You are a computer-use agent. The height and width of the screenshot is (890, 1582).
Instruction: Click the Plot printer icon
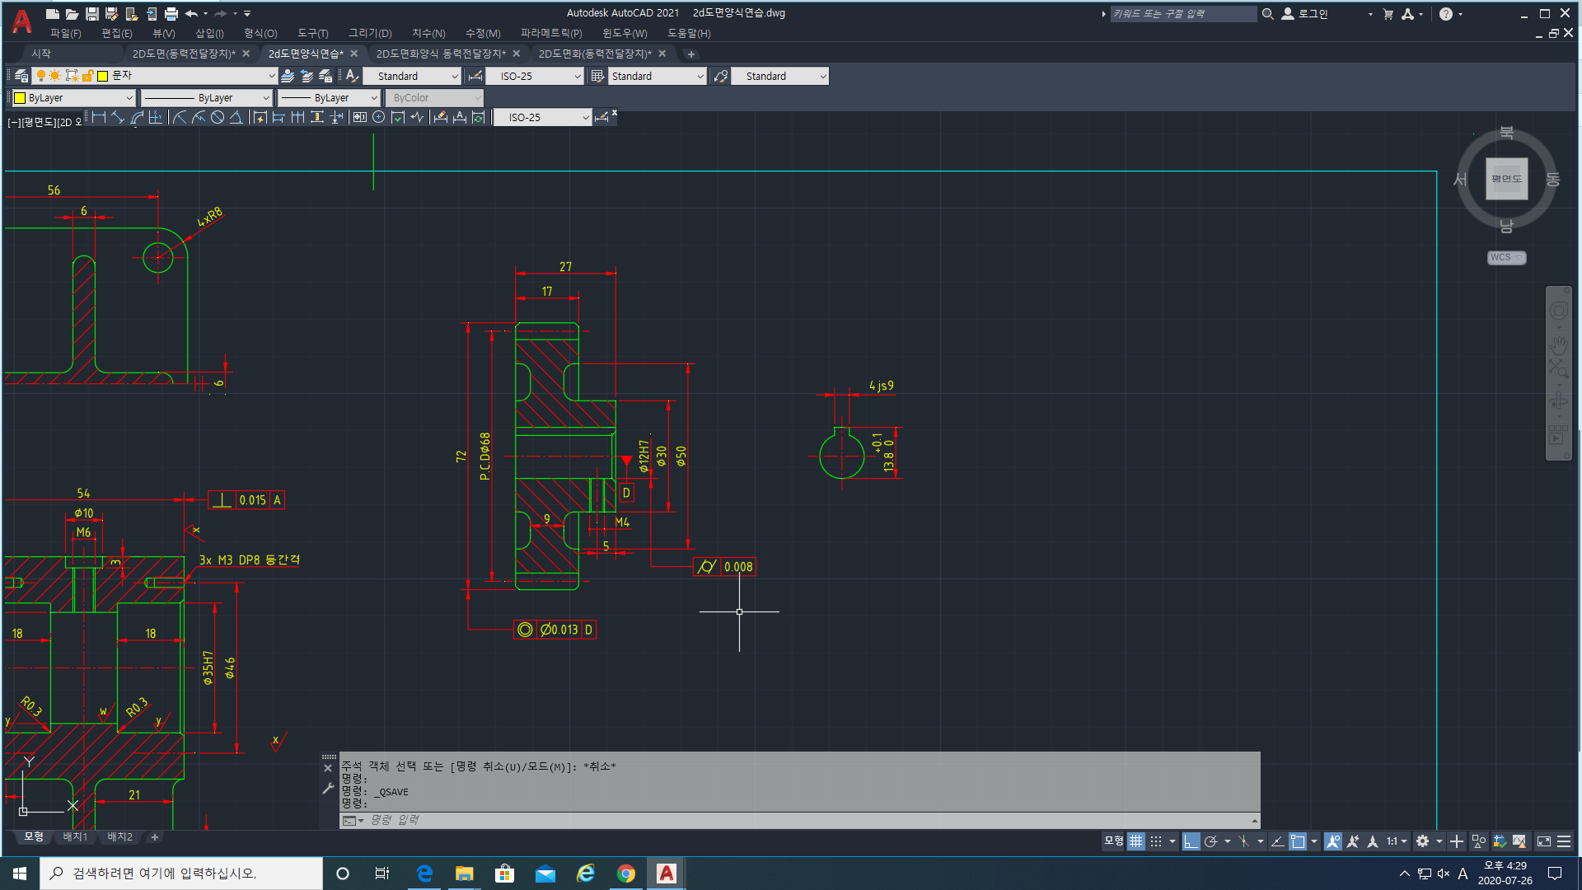coord(171,14)
